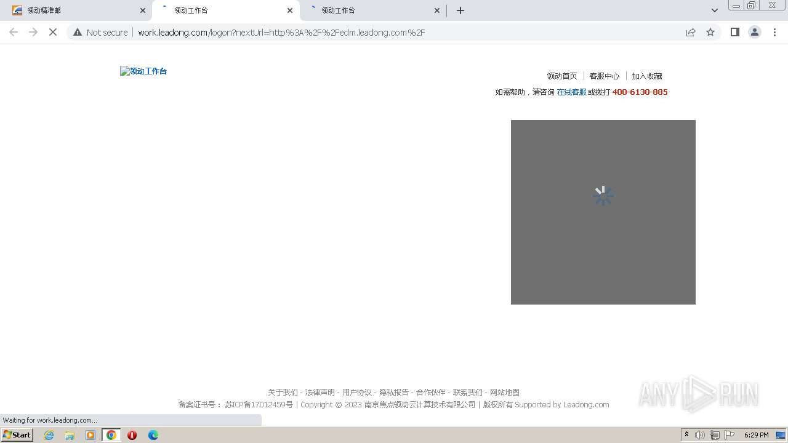The width and height of the screenshot is (788, 443).
Task: Expand the tab search dropdown arrow
Action: (715, 10)
